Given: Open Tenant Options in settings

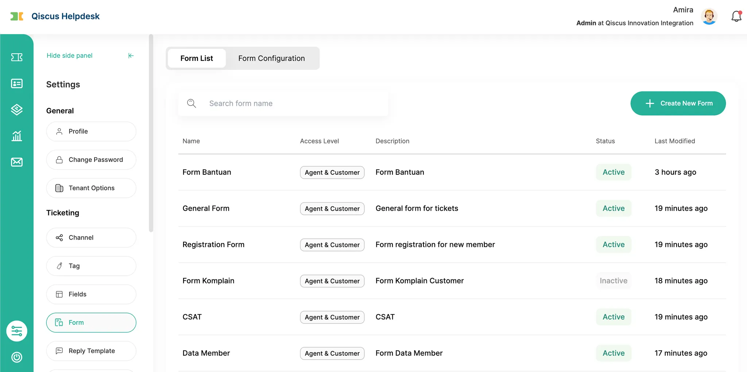Looking at the screenshot, I should pyautogui.click(x=91, y=188).
